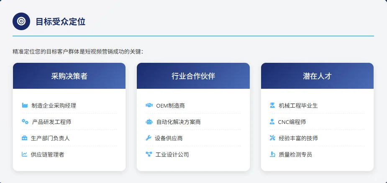
Task: Select the 行业合作伙伴 card header
Action: click(193, 76)
